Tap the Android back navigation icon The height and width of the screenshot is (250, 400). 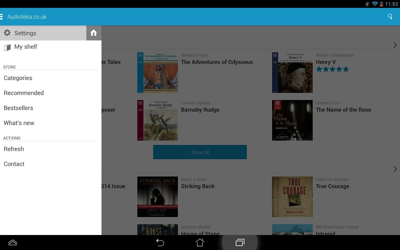160,242
